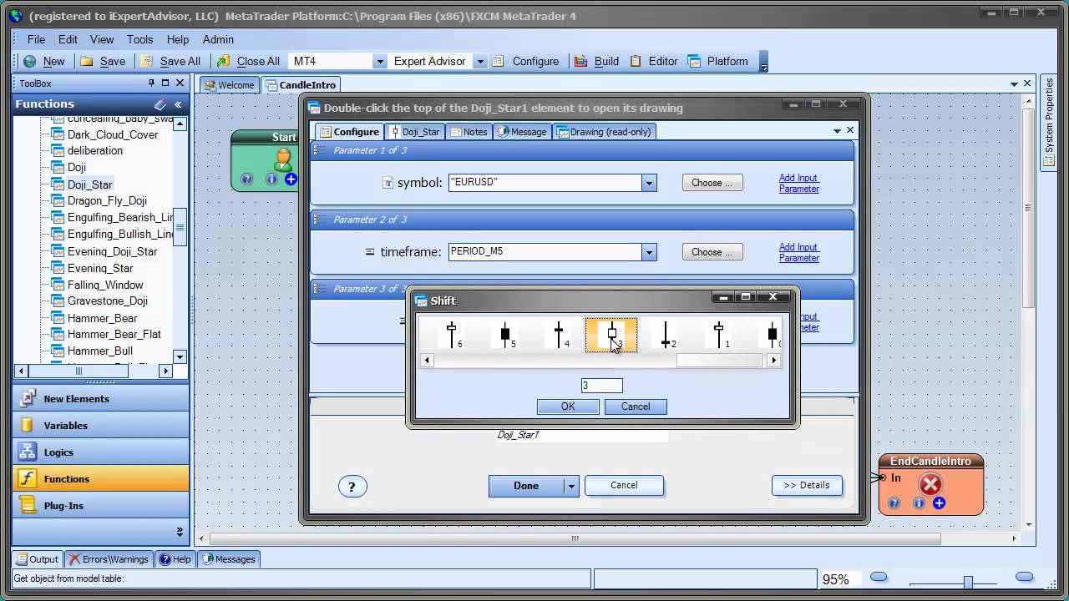Select the deliberation function
Viewport: 1069px width, 601px height.
(x=95, y=151)
